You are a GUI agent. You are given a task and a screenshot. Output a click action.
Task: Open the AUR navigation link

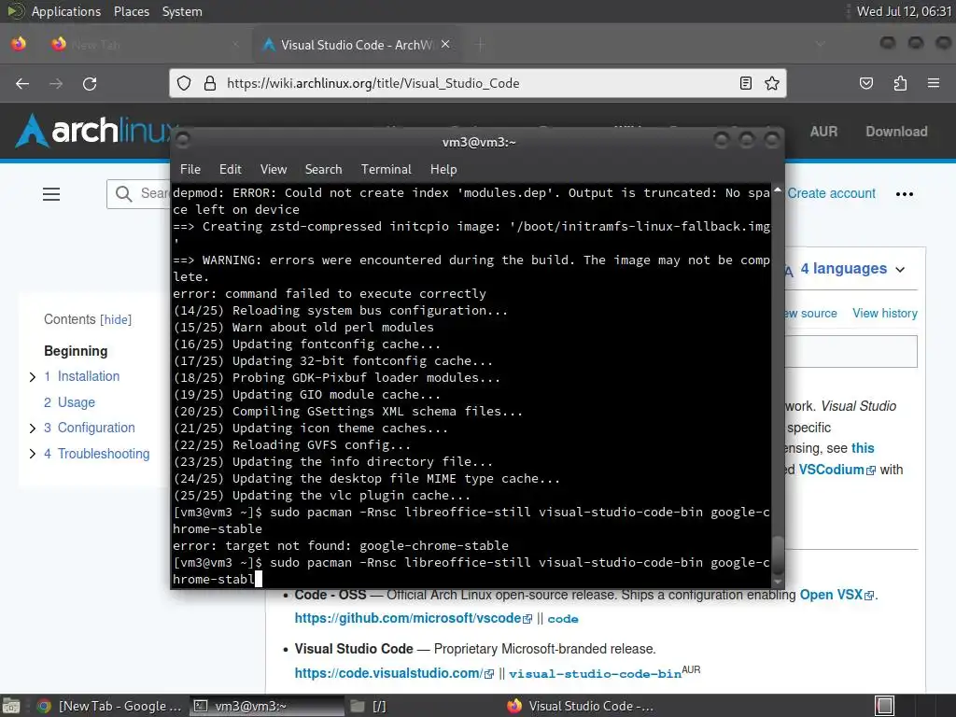pyautogui.click(x=823, y=131)
